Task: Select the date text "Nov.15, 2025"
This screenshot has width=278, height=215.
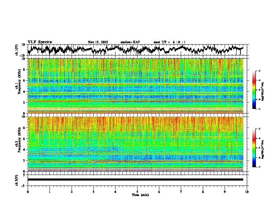Action: pyautogui.click(x=98, y=42)
